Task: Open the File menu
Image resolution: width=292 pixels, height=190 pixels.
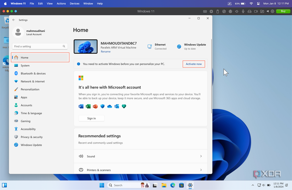Action: pos(32,4)
